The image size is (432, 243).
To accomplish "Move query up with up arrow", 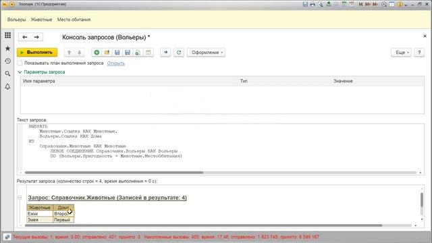I will click(69, 53).
